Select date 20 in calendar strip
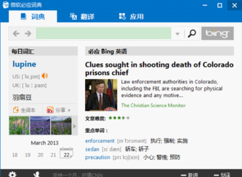Screen dimensions: 242x177 click(40, 155)
